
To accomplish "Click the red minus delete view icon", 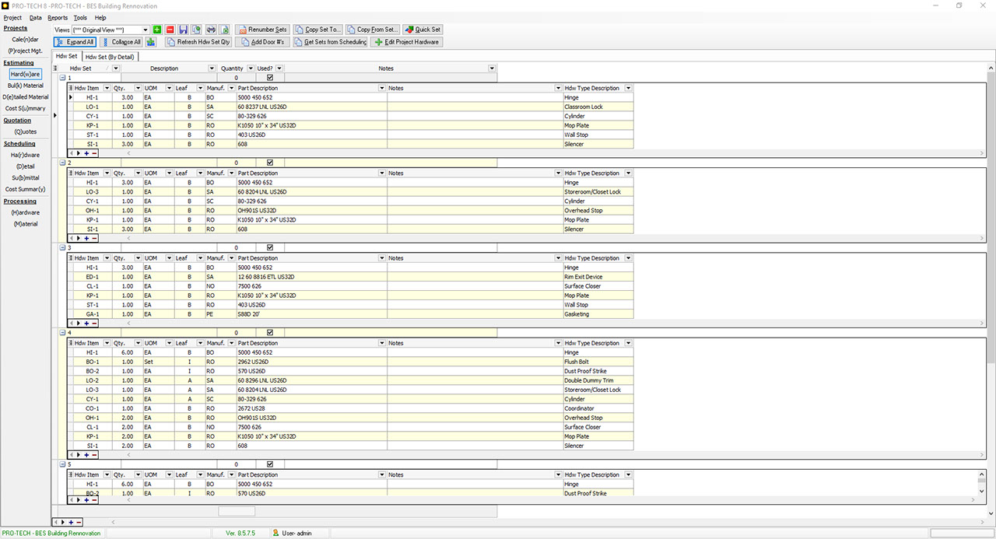I will [170, 30].
